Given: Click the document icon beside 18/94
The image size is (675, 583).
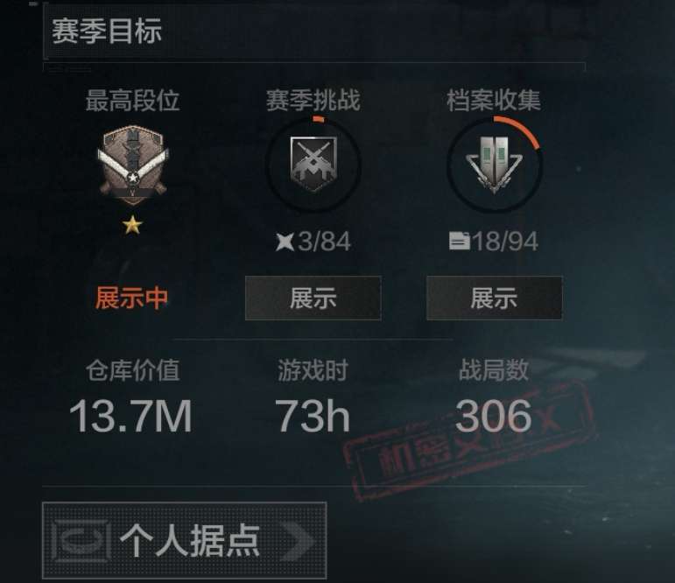Looking at the screenshot, I should (460, 241).
